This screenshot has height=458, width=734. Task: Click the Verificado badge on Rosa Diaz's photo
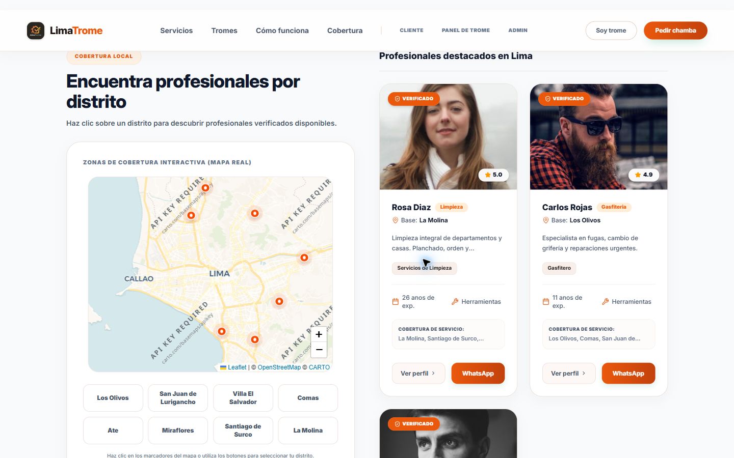point(413,99)
